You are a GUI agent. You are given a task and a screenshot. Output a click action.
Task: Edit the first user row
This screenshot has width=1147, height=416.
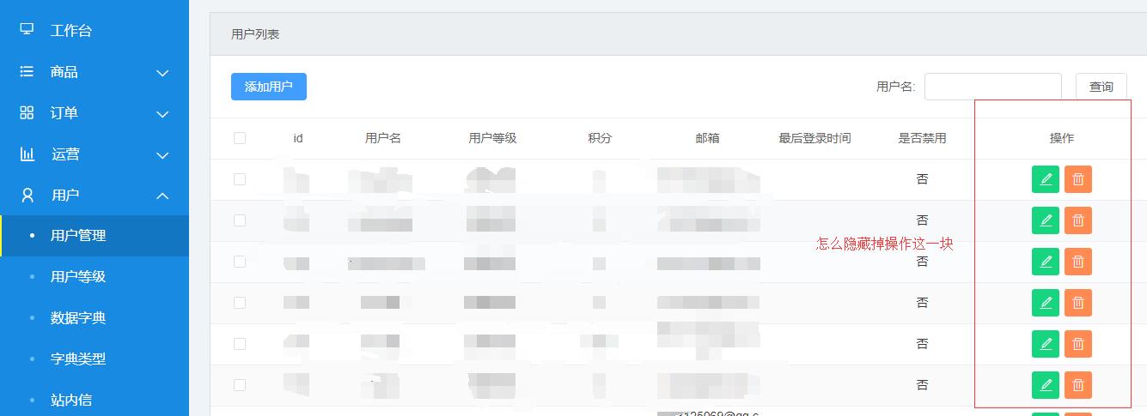(1046, 179)
